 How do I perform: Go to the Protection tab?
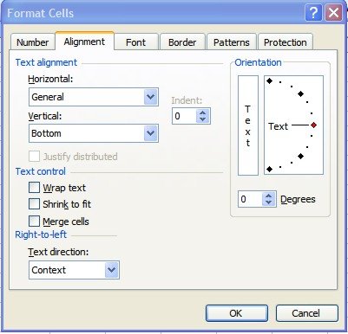coord(286,42)
